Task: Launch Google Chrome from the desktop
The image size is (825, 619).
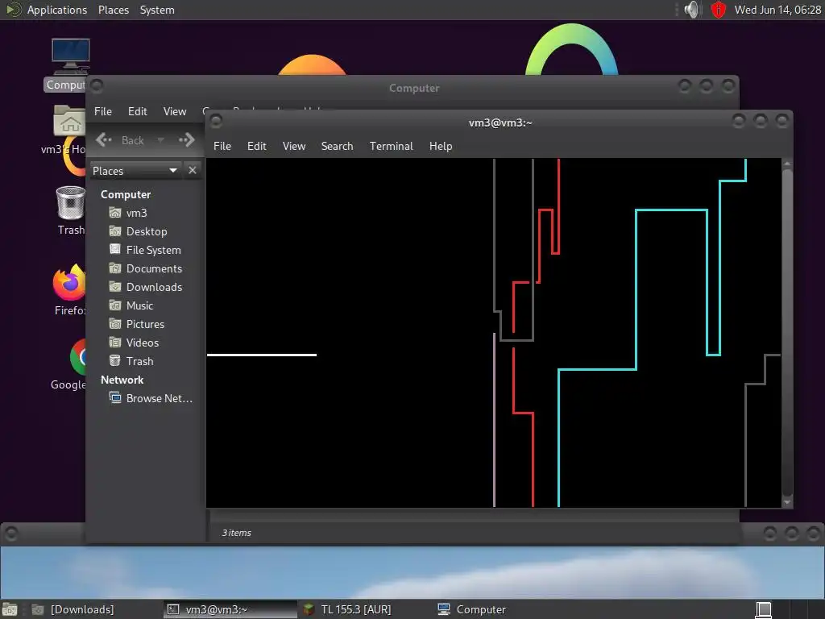Action: point(78,357)
